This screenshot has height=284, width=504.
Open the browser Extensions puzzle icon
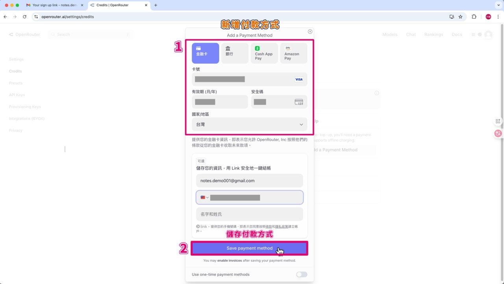(x=474, y=17)
